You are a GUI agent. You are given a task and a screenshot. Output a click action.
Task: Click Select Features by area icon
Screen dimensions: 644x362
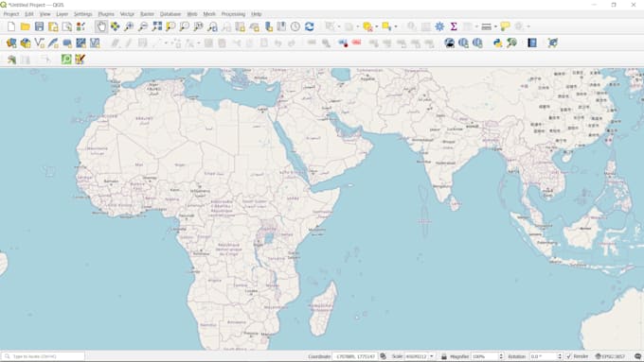[x=386, y=26]
